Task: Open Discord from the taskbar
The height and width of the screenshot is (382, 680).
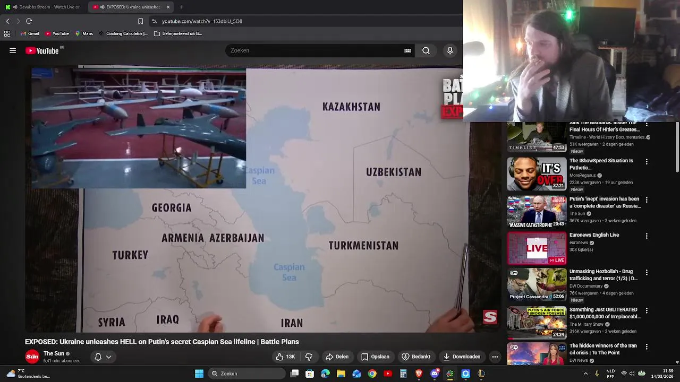Action: pos(435,374)
